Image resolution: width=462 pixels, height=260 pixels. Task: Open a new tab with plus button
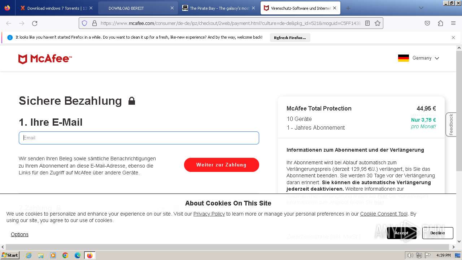pyautogui.click(x=348, y=8)
